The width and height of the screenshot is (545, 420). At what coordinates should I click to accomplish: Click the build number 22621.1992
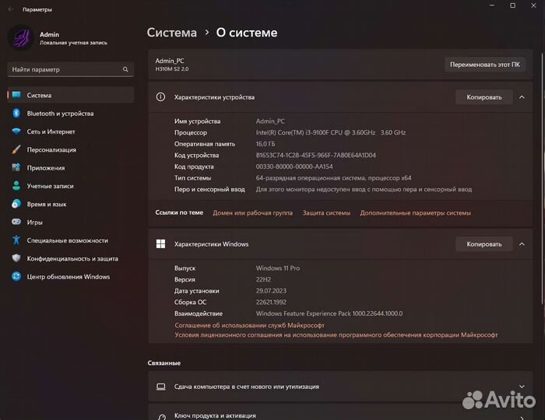point(271,302)
